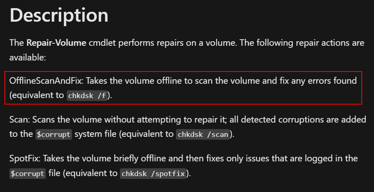374x192 pixels.
Task: Click the "chkdsk /f" code snippet
Action: (x=87, y=96)
